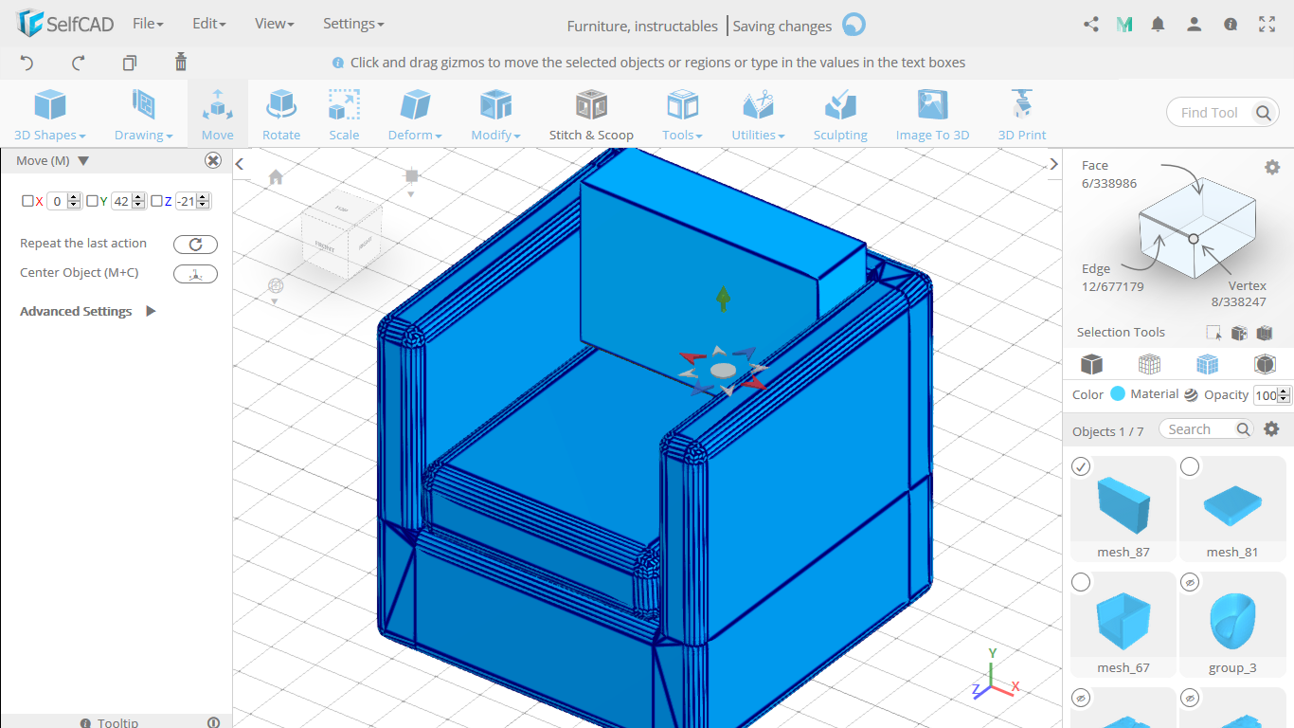Click the Z value field showing -21

(x=186, y=201)
